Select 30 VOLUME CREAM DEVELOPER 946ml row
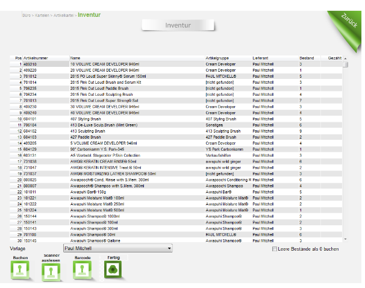 [x=176, y=107]
